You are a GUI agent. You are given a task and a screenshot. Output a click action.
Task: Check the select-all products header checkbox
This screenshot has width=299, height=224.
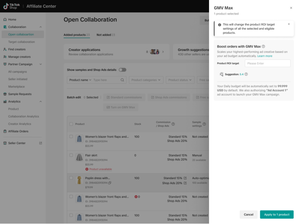[x=71, y=124]
